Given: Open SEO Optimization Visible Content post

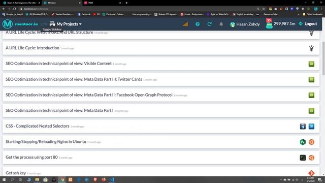Looking at the screenshot, I should point(58,64).
